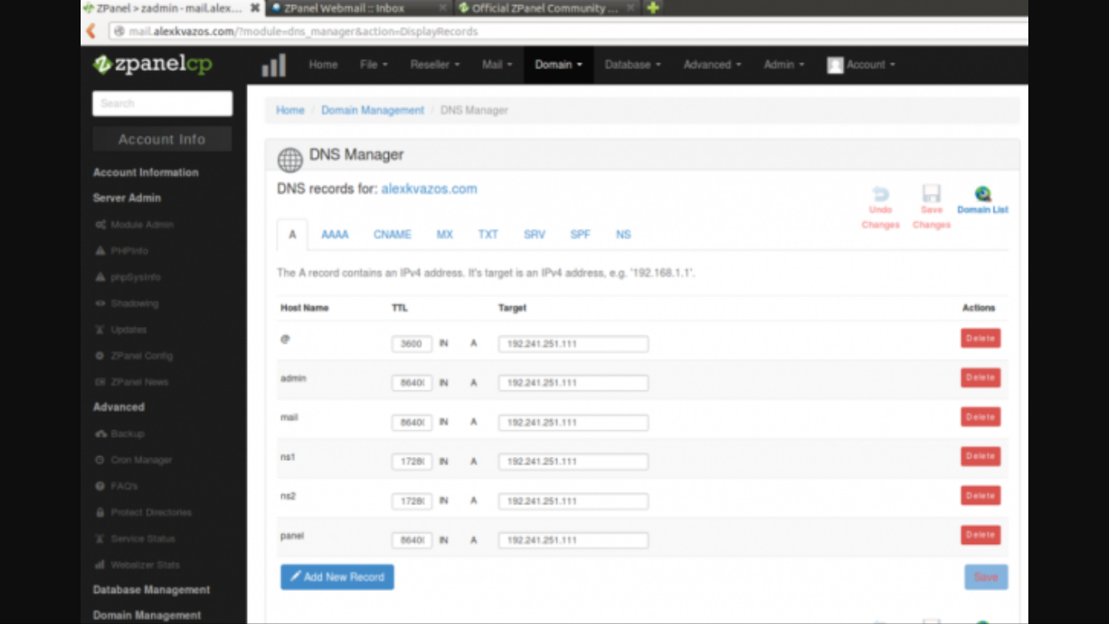Expand the Reseller dropdown menu

point(435,65)
